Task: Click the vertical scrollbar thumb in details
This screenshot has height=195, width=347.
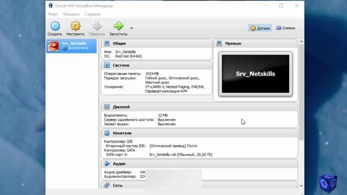Action: coord(301,92)
